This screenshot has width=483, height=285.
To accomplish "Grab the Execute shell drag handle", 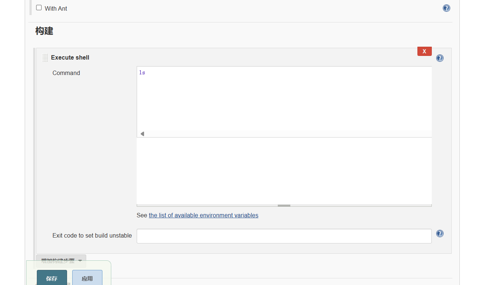I will point(45,58).
